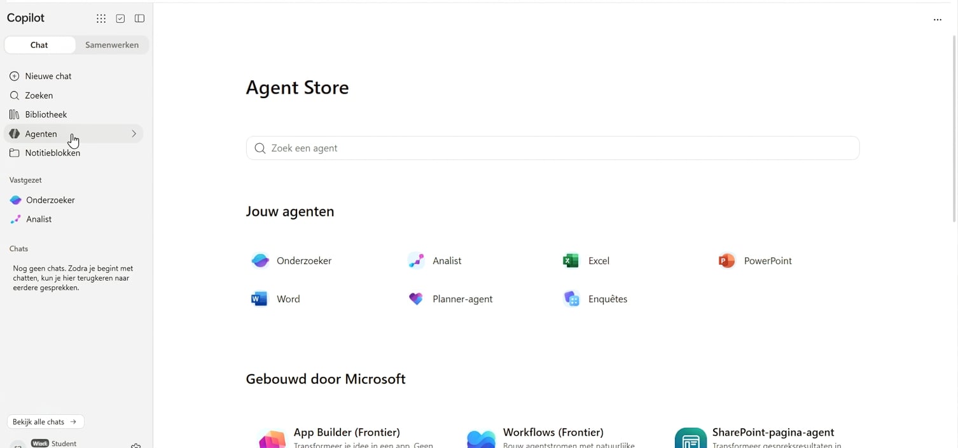Click the Copilot title in sidebar
958x448 pixels.
pos(25,18)
